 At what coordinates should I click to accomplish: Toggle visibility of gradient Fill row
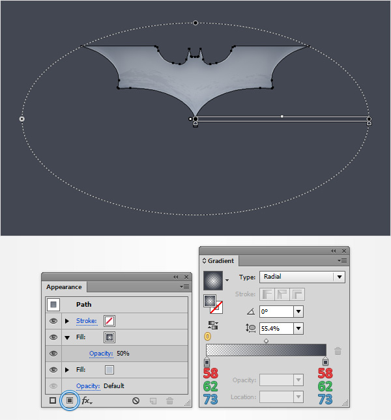(53, 337)
